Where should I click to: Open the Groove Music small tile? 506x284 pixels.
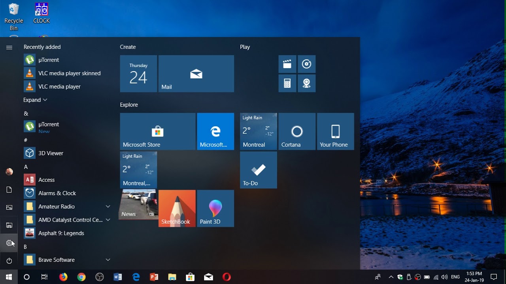[306, 64]
